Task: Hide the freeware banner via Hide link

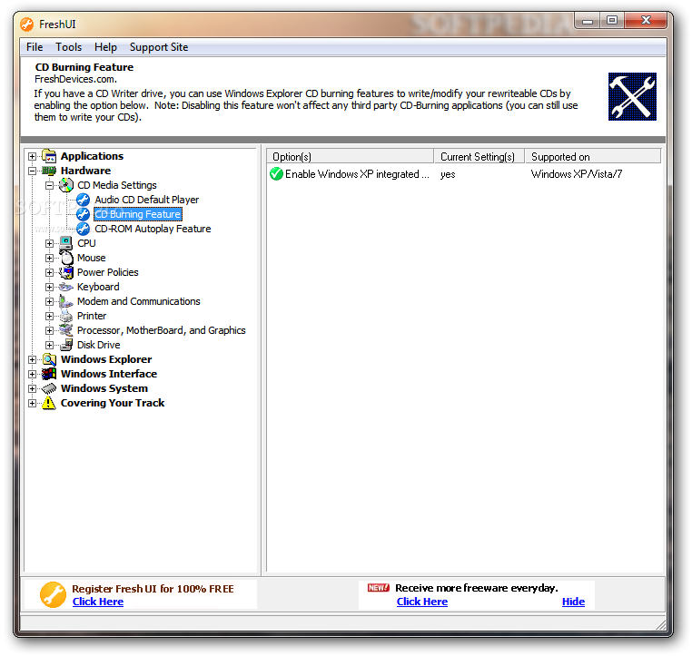Action: pyautogui.click(x=573, y=602)
